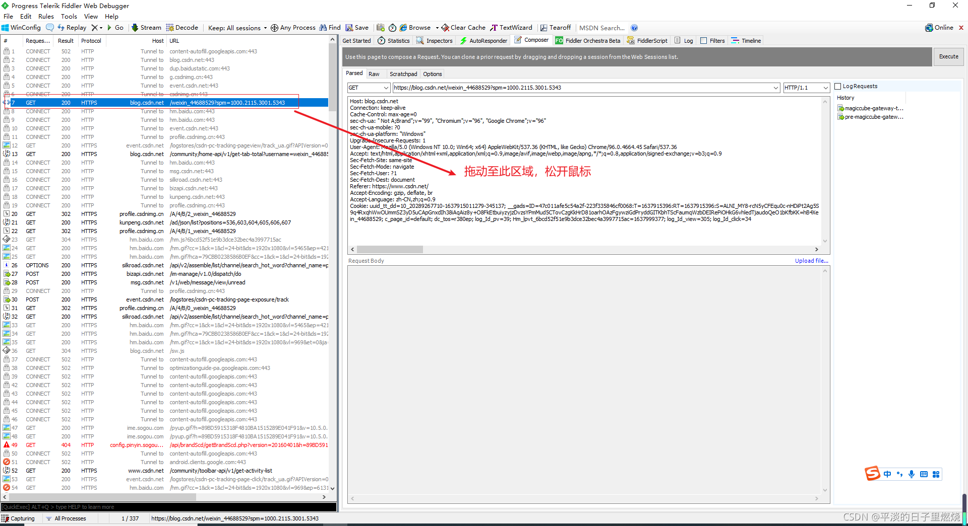This screenshot has width=968, height=526.
Task: Open TextWizard tool
Action: [x=511, y=28]
